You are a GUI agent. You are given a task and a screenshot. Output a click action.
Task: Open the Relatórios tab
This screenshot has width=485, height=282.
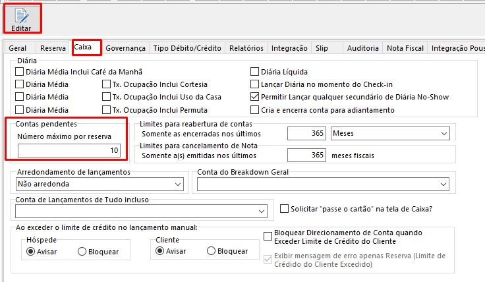246,48
